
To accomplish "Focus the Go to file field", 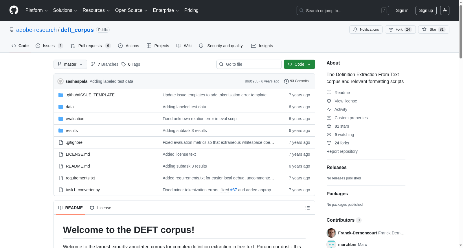I will (249, 64).
